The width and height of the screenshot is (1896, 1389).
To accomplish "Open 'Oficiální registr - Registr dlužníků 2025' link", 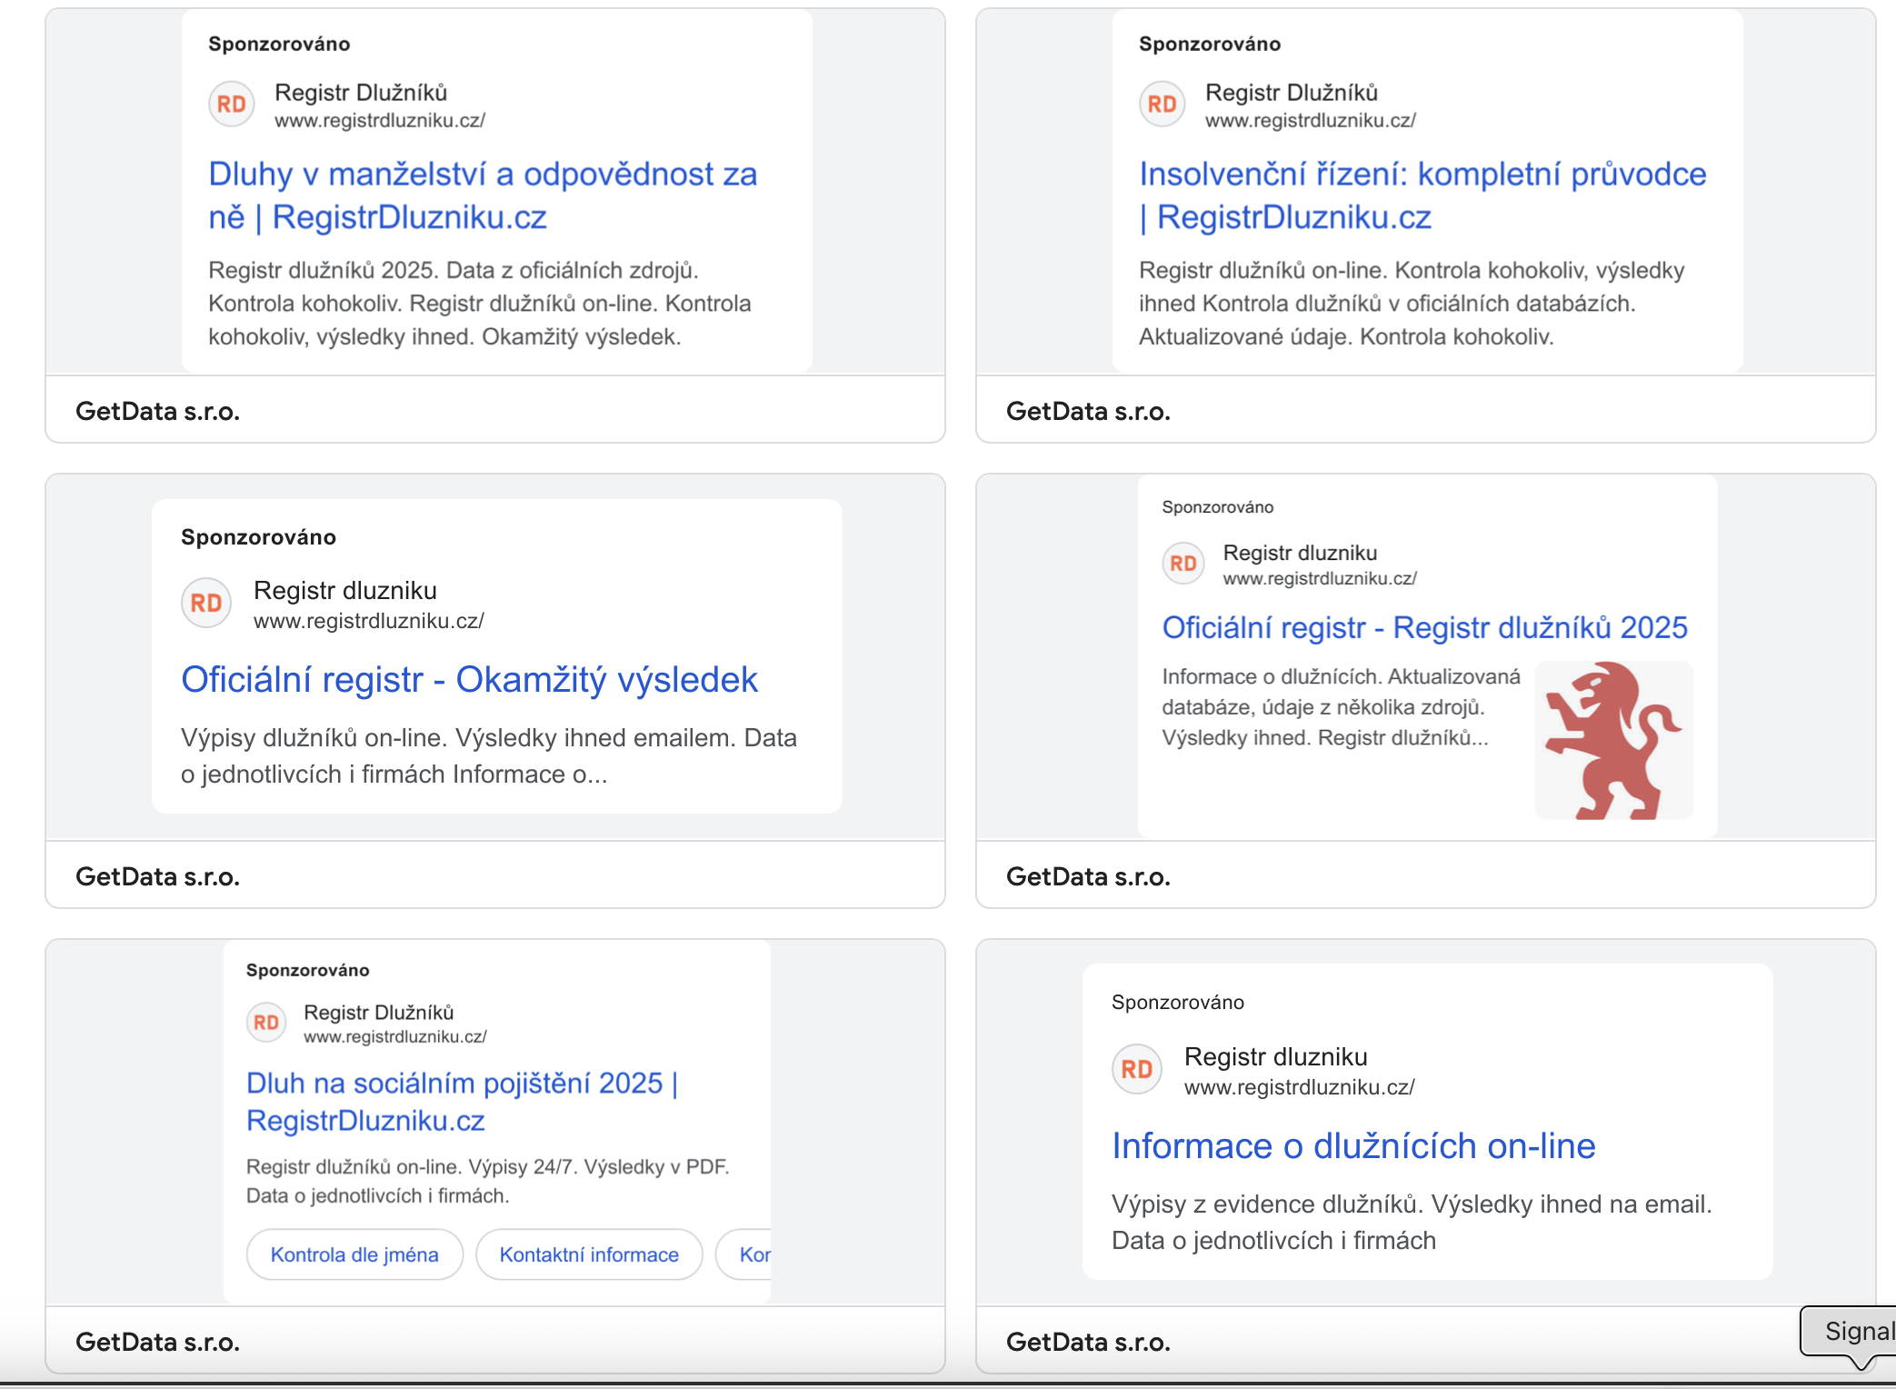I will [1424, 627].
